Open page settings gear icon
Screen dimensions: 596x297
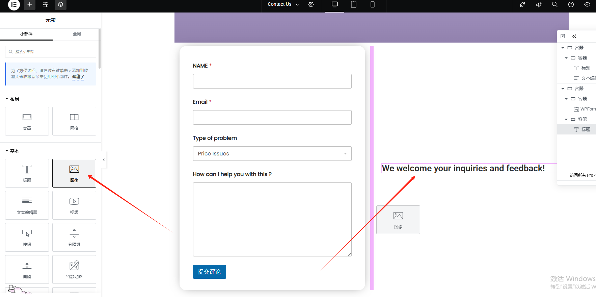311,5
